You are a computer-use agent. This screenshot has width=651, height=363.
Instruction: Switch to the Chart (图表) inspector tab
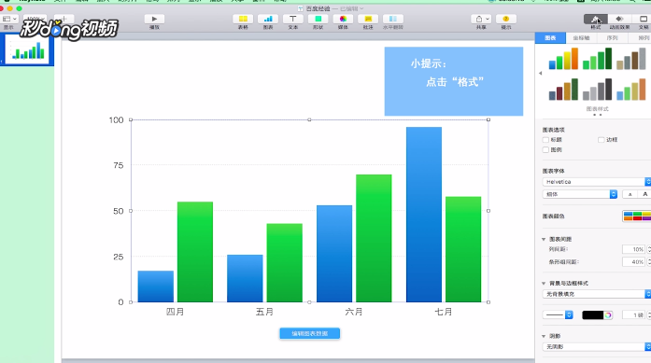coord(550,37)
